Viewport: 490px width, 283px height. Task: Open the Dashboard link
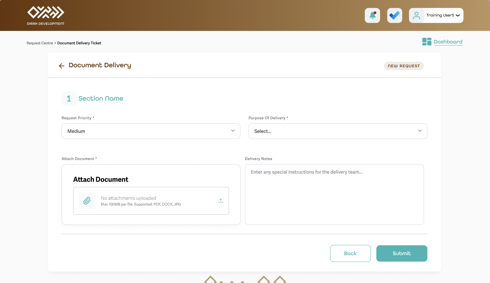click(x=448, y=42)
